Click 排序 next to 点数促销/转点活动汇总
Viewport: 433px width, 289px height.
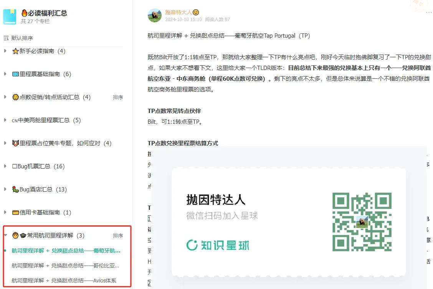pyautogui.click(x=118, y=97)
